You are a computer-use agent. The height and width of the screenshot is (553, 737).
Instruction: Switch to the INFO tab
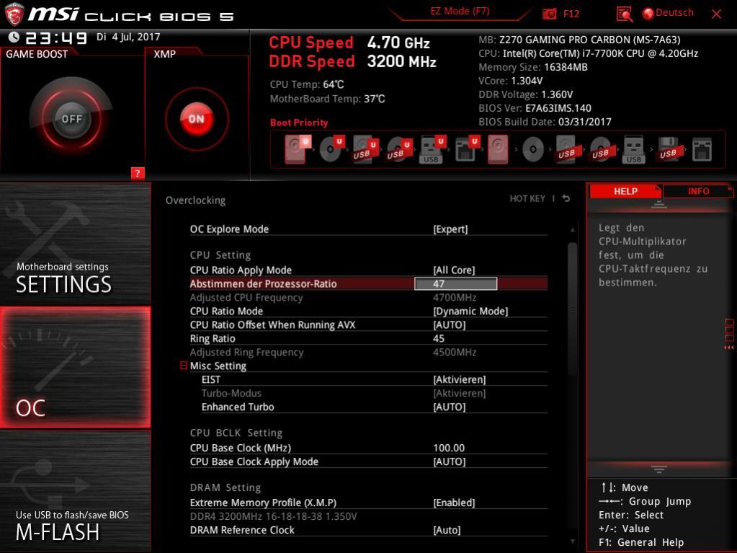(x=698, y=191)
